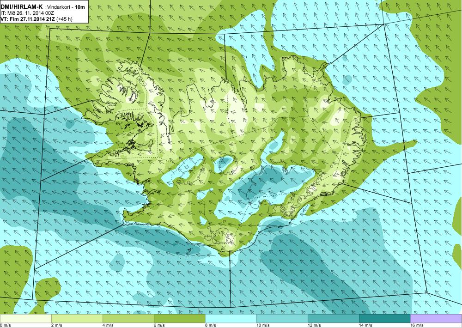Click the 12–14 m/s teal legend swatch
This screenshot has height=328, width=462.
pos(334,319)
